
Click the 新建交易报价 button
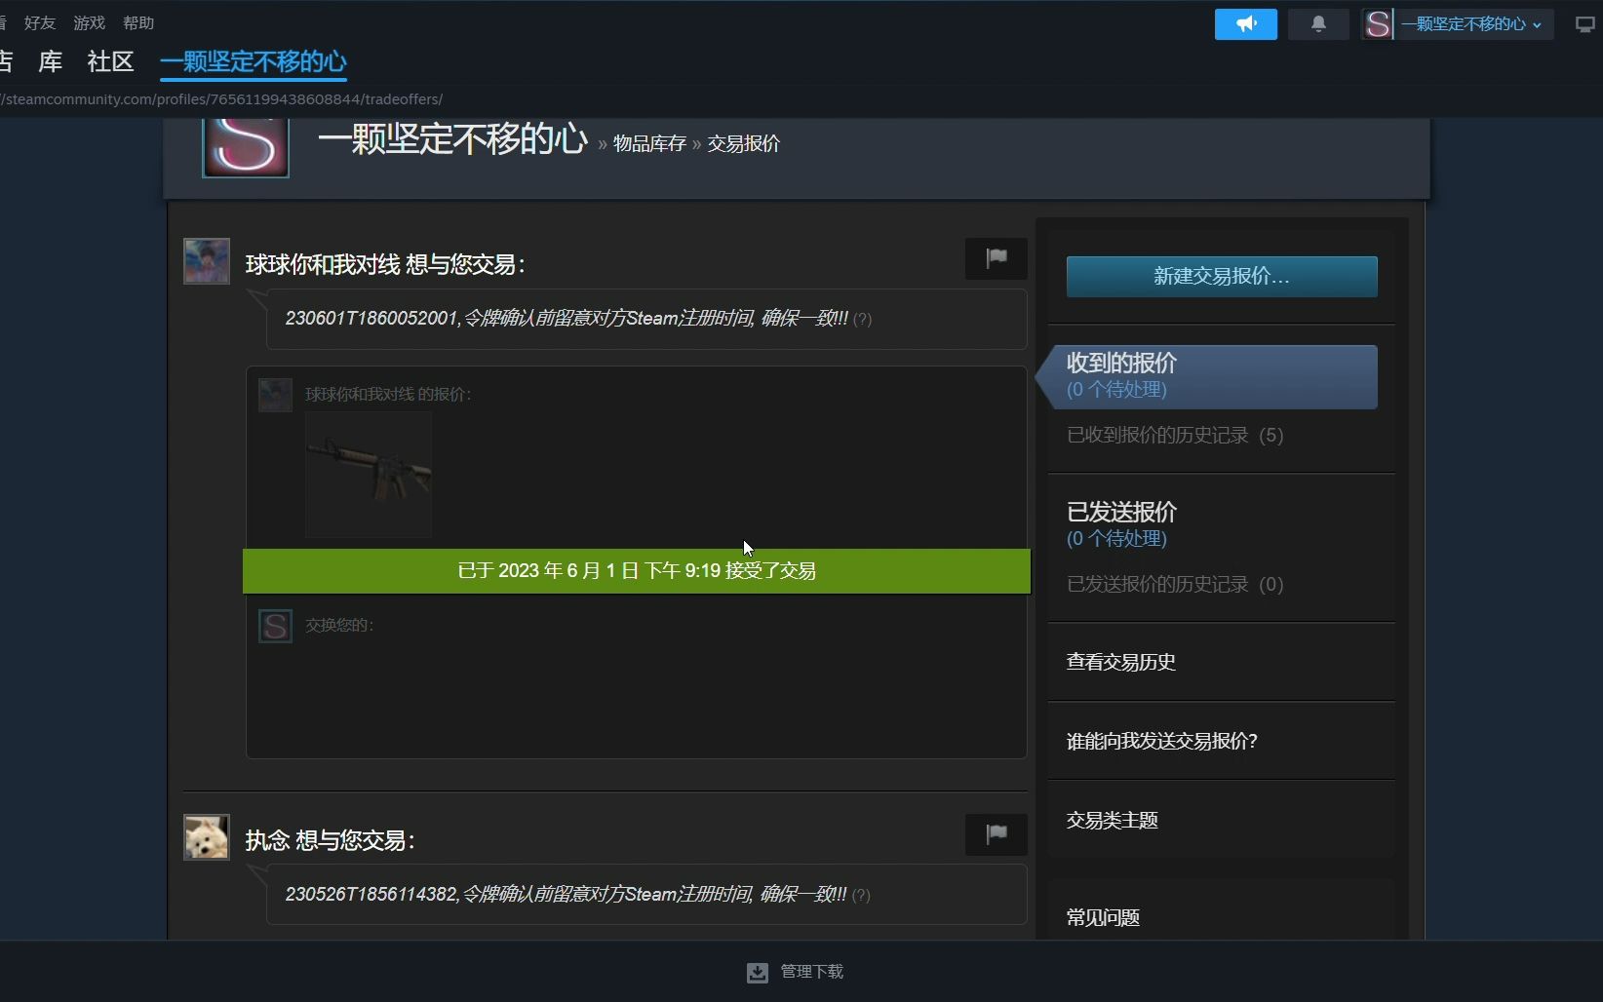point(1221,276)
